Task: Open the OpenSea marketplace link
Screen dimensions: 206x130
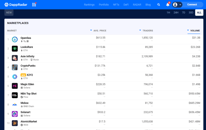Action: point(26,38)
